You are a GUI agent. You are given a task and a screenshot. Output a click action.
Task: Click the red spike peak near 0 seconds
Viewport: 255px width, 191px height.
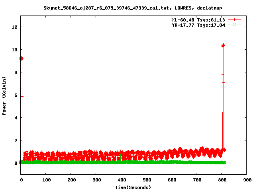[21, 58]
